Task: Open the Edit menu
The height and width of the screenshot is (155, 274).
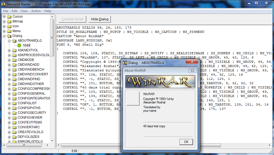Action: click(14, 11)
